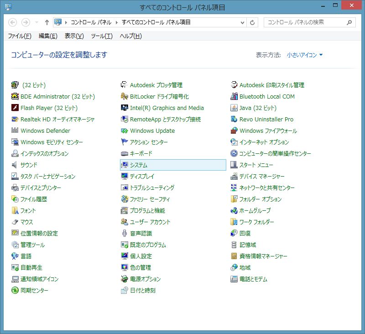Screen dimensions: 365x334
Task: Open the マウス icon
Action: (15, 222)
